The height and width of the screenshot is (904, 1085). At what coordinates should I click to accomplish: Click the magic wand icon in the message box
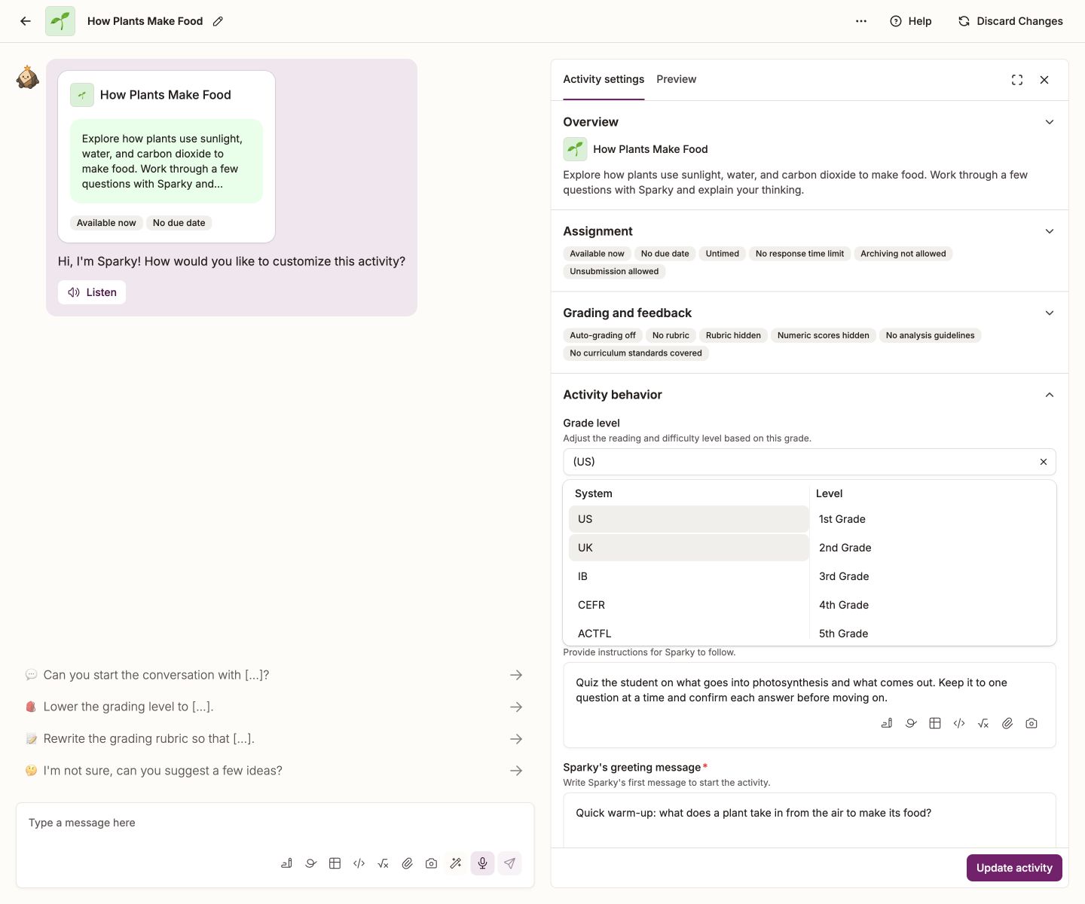(455, 863)
